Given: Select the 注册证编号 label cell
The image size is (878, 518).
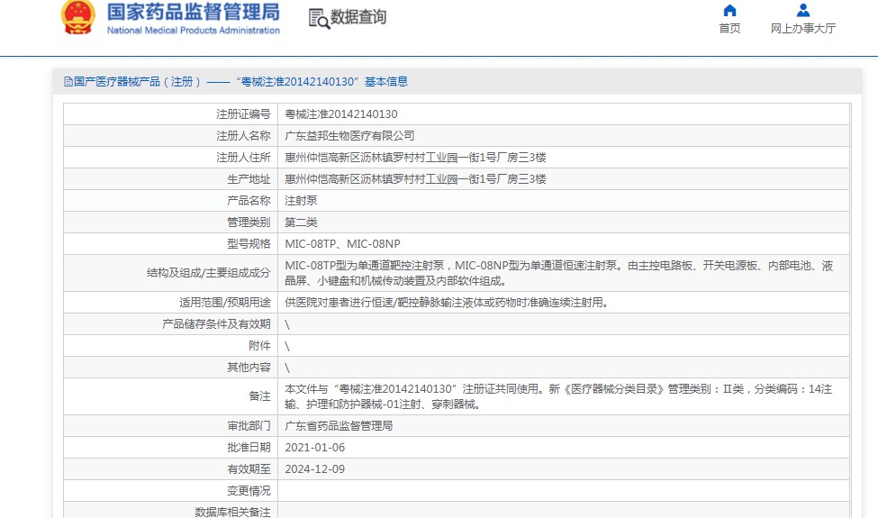Looking at the screenshot, I should (x=243, y=114).
